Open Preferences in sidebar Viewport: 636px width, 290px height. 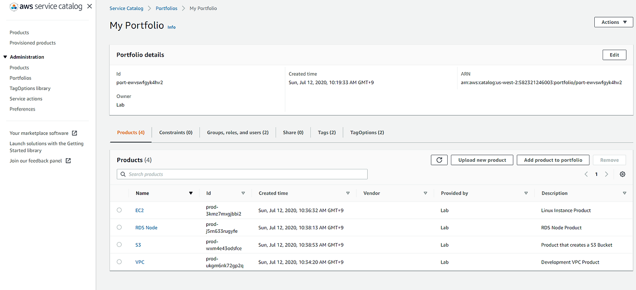point(22,109)
